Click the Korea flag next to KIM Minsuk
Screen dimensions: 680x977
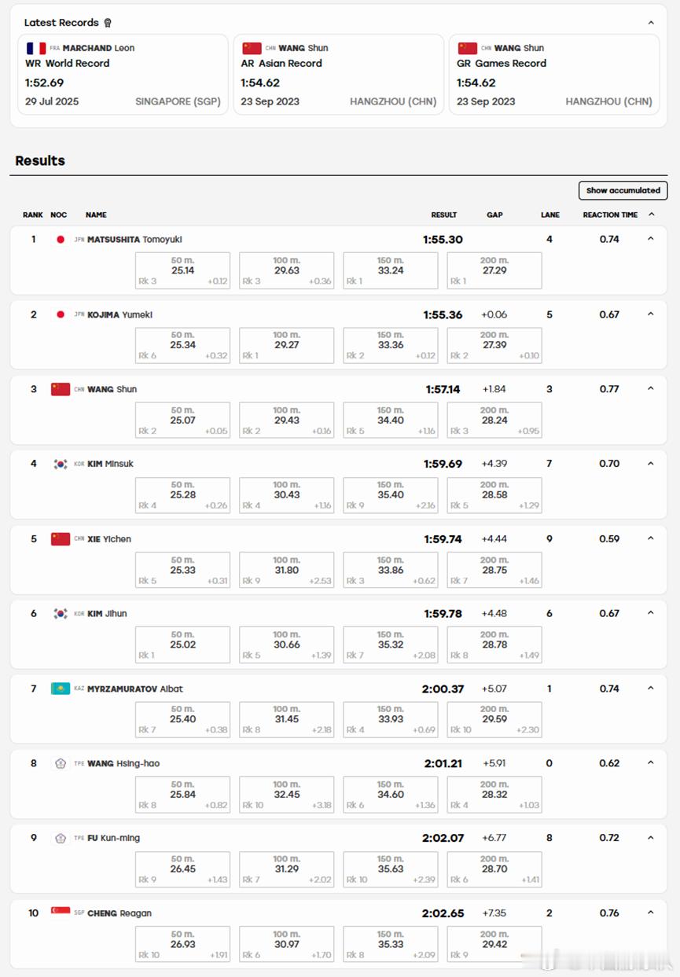61,464
